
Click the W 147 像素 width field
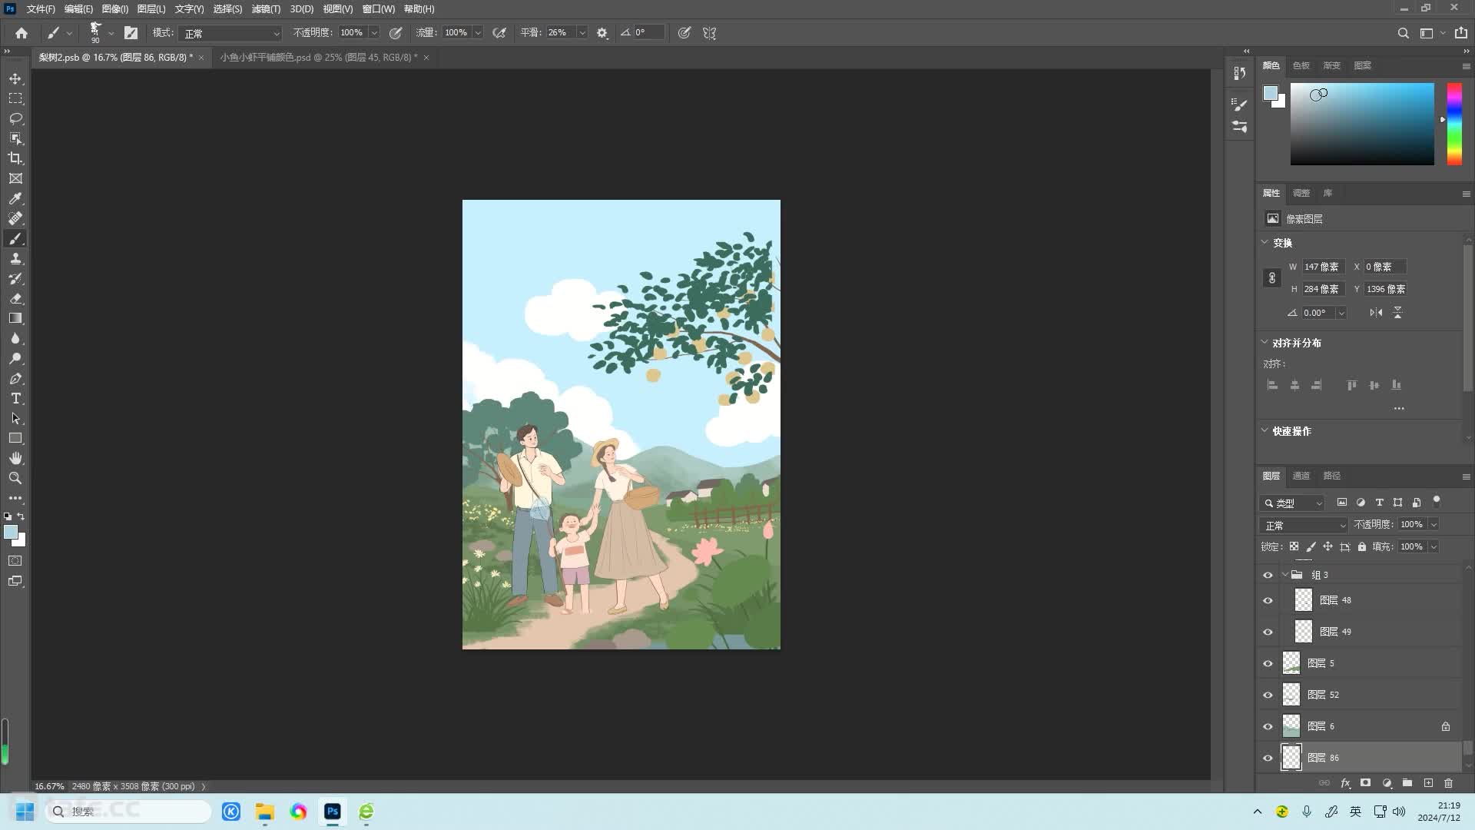[x=1323, y=267]
